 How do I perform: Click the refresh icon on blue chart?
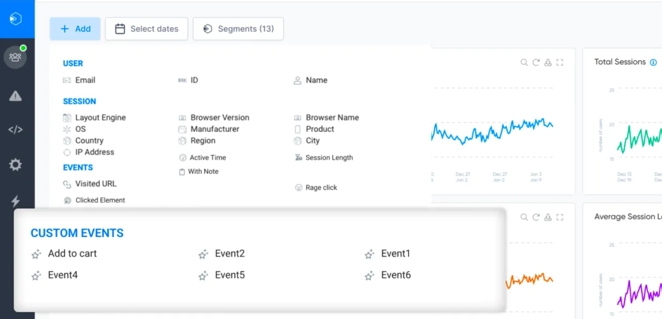(536, 62)
